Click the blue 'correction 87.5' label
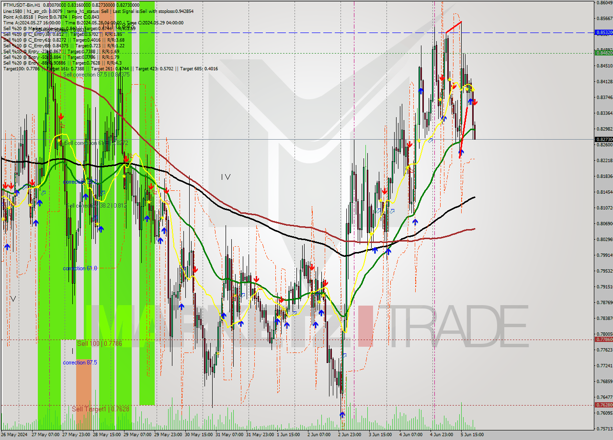Screen dimensions: 613x440 80,363
